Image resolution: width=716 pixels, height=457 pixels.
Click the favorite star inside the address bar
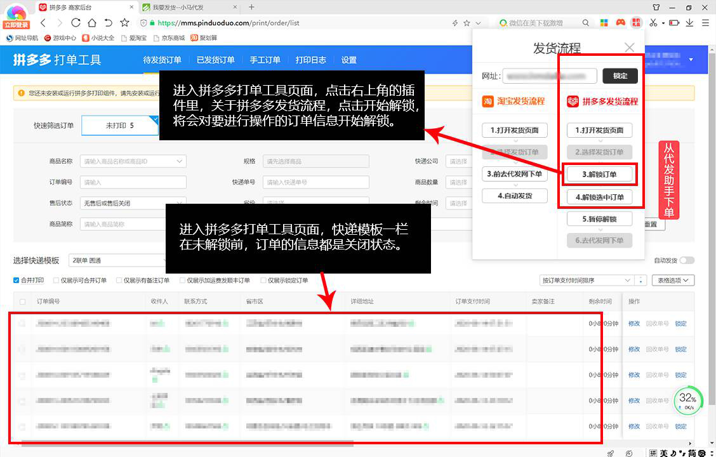pyautogui.click(x=467, y=23)
